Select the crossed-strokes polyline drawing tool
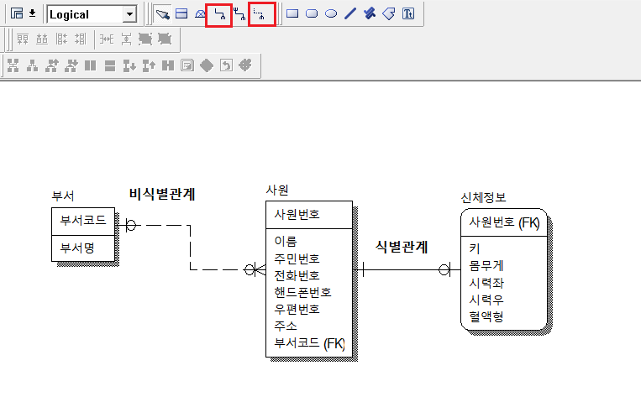This screenshot has height=402, width=641. [x=370, y=14]
